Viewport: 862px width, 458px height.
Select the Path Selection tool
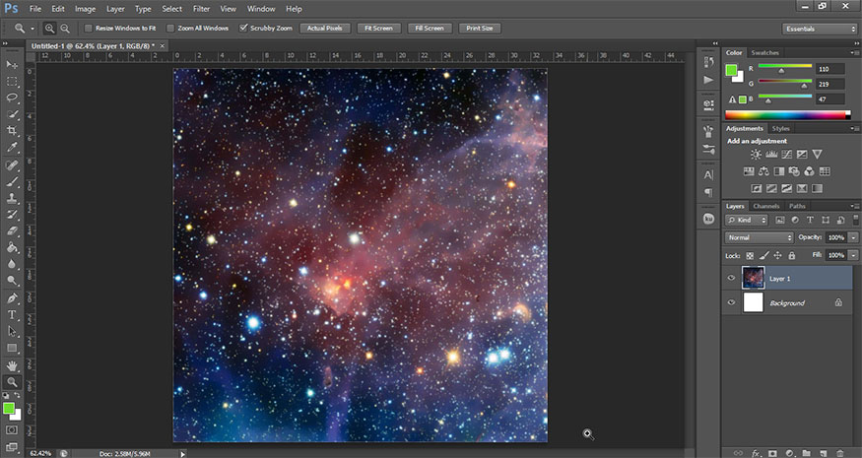pos(12,332)
